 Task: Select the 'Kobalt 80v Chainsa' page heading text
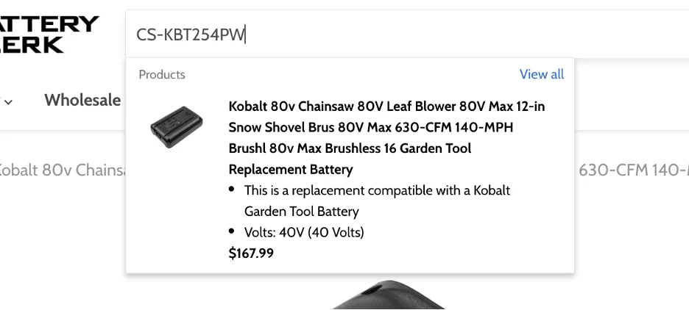pyautogui.click(x=63, y=170)
